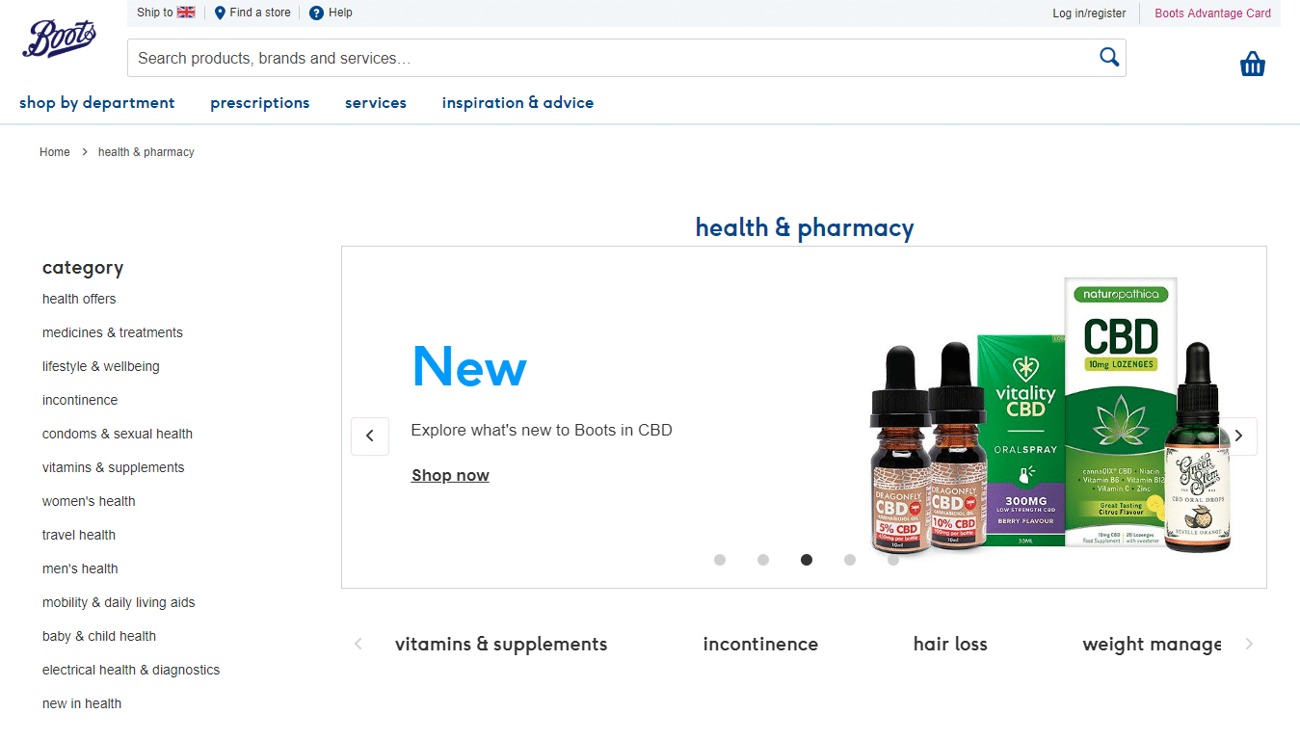This screenshot has width=1300, height=740.
Task: Go to previous banner slide arrow
Action: (370, 436)
